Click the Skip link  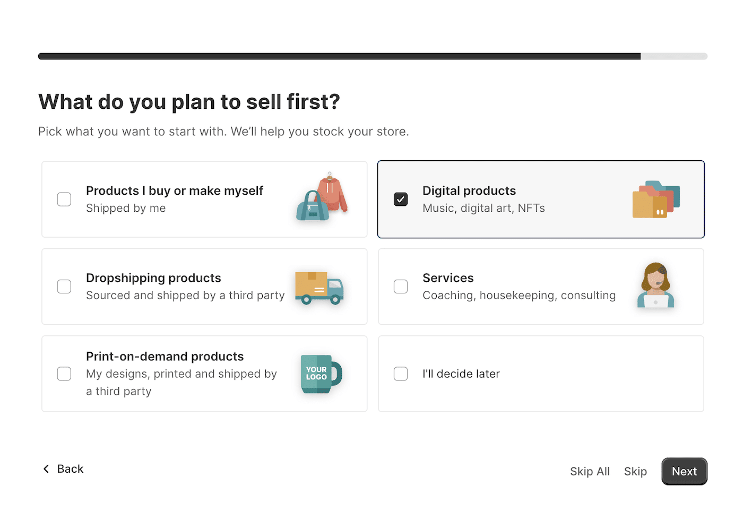pos(635,471)
